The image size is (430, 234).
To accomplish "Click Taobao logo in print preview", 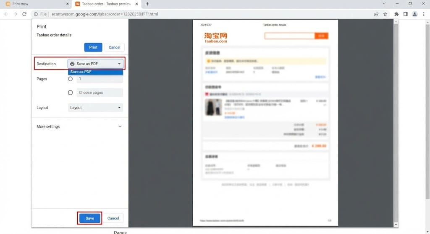I will (x=215, y=38).
